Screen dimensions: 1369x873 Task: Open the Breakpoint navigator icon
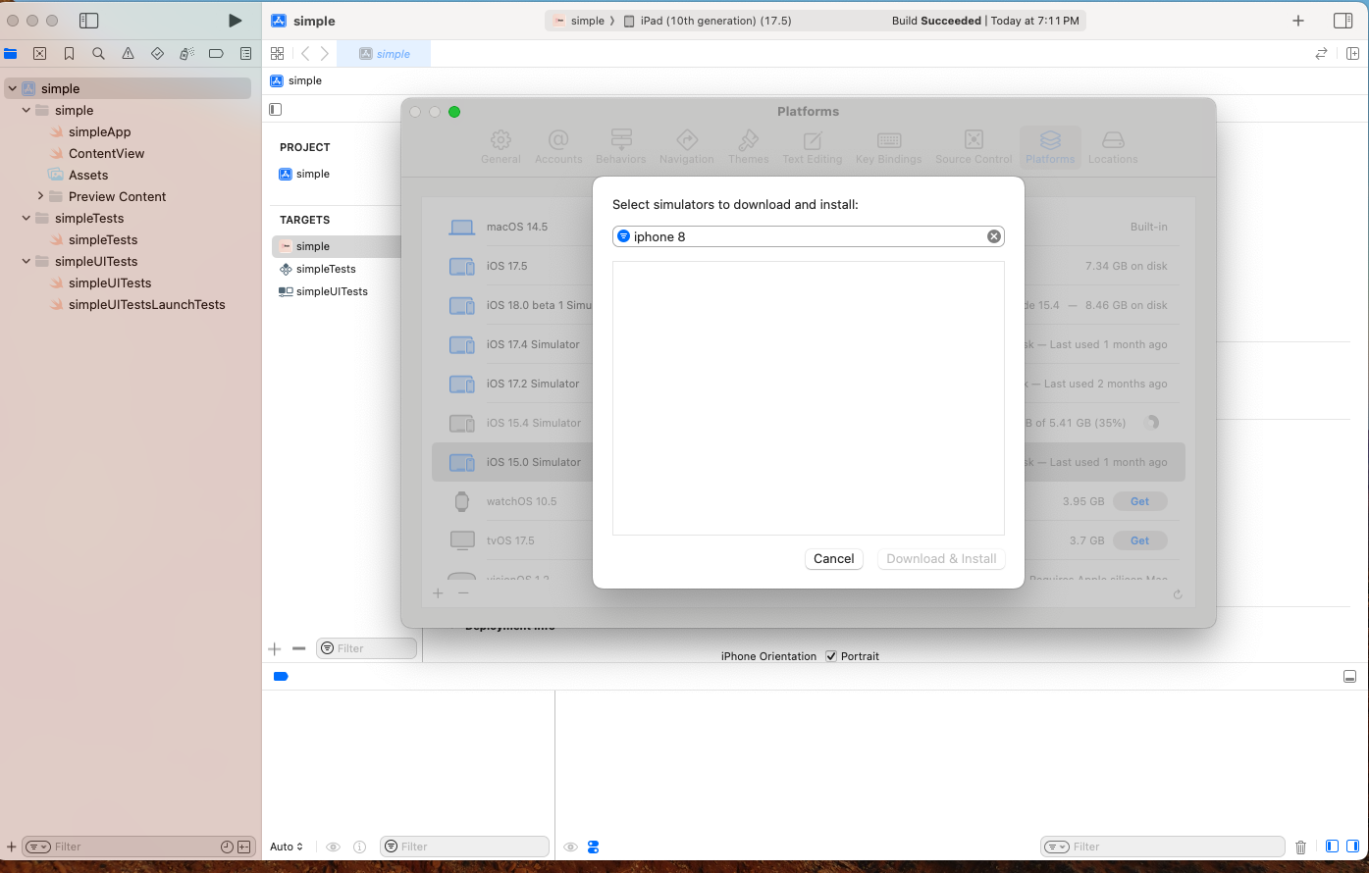216,54
